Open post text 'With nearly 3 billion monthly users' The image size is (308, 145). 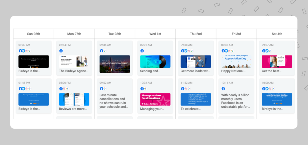[236, 101]
